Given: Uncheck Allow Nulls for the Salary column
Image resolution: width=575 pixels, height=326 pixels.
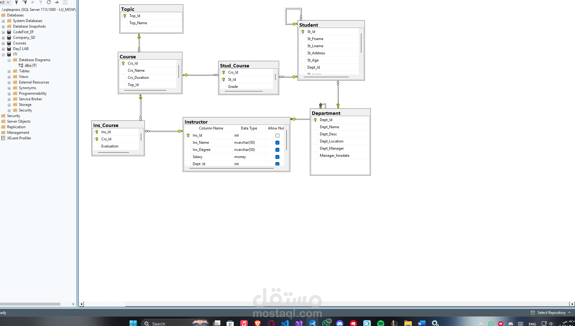Looking at the screenshot, I should coord(277,157).
